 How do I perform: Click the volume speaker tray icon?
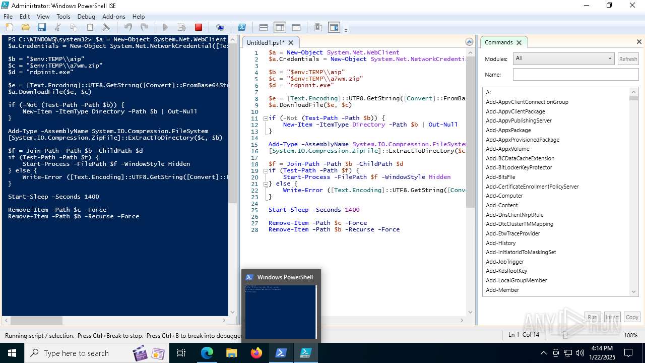[x=580, y=353]
